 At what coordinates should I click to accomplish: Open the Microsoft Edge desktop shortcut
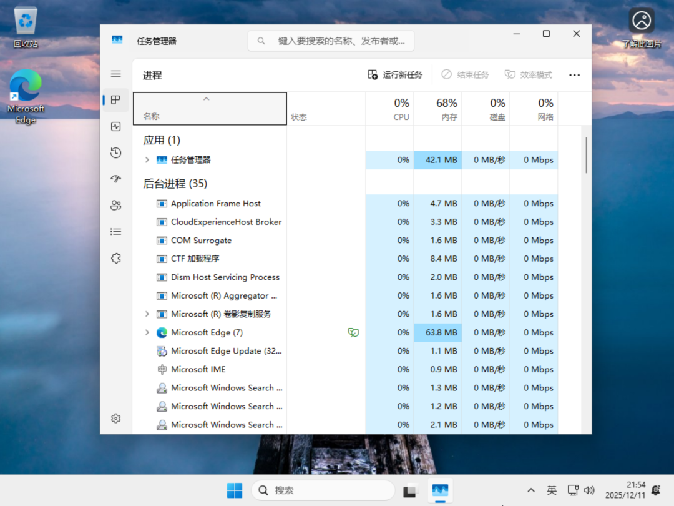click(26, 97)
